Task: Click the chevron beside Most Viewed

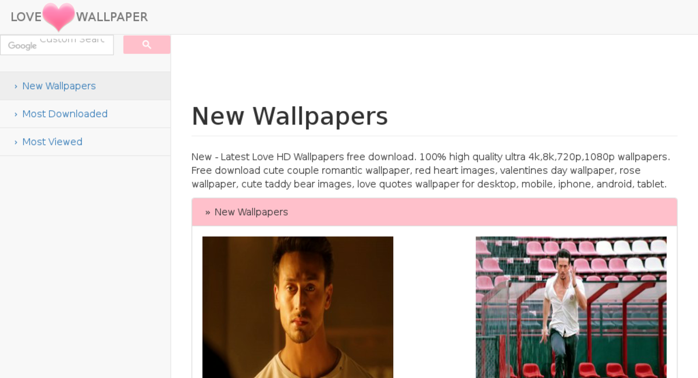Action: coord(16,142)
